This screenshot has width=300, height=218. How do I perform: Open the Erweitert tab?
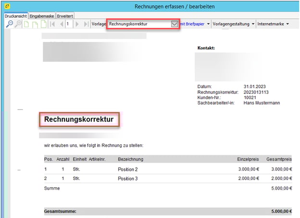point(65,16)
